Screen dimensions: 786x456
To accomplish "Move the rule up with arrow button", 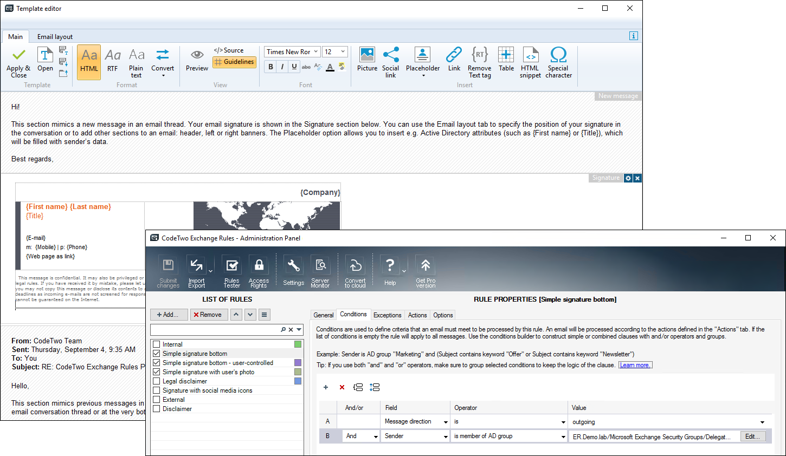I will coord(236,315).
